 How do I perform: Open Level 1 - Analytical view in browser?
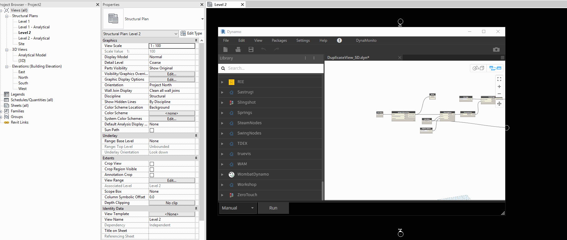coord(34,27)
